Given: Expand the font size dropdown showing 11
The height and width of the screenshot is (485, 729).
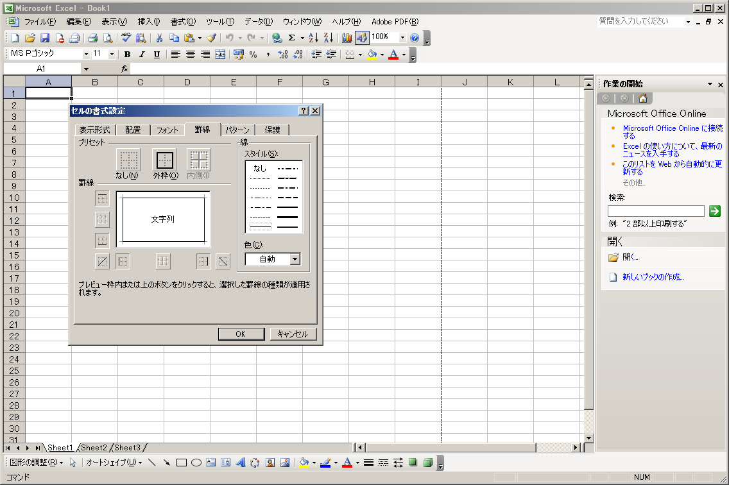Looking at the screenshot, I should (x=112, y=55).
